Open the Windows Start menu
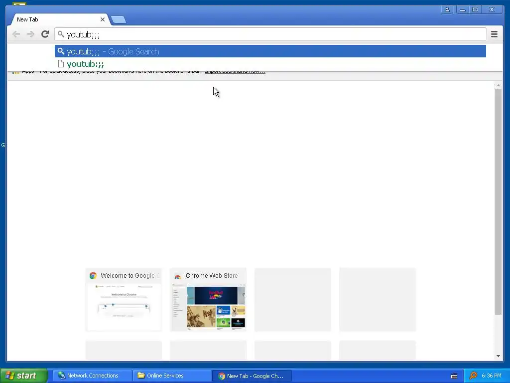 (x=24, y=376)
